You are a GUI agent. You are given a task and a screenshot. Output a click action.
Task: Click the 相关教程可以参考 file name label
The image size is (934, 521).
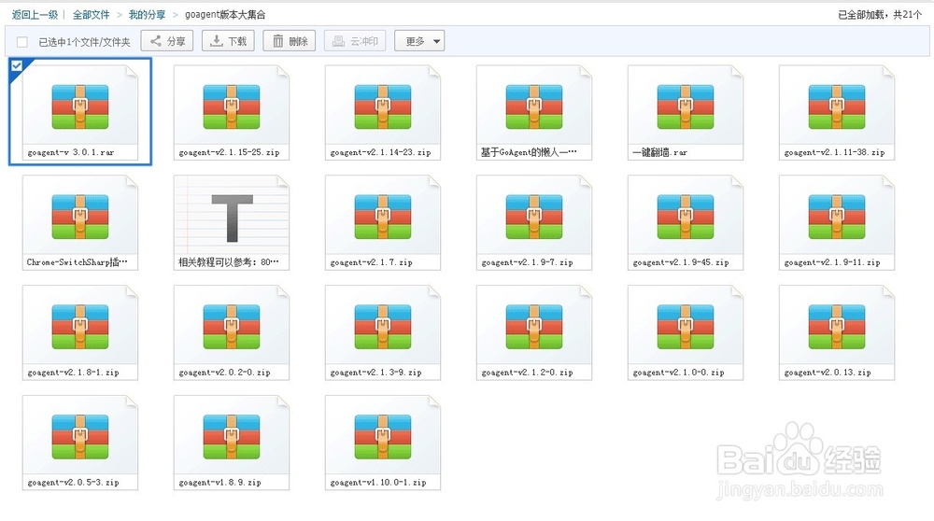pos(229,262)
